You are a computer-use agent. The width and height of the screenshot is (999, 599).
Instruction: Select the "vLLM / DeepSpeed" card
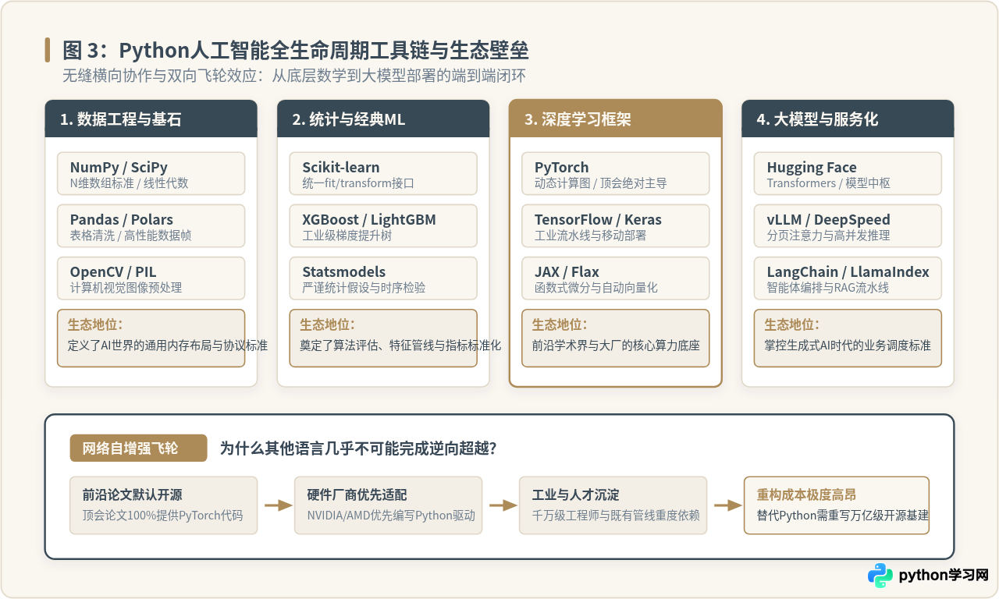848,225
